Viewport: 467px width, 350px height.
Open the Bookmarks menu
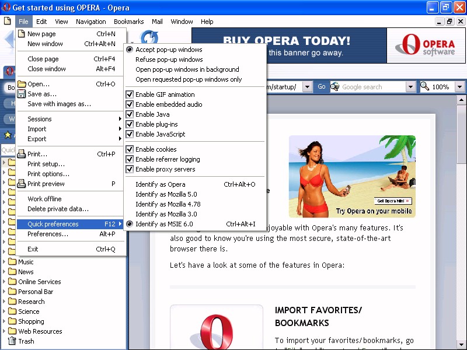[x=128, y=22]
